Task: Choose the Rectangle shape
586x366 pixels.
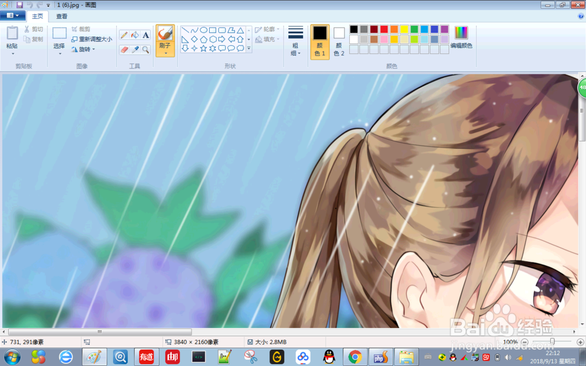Action: pos(213,30)
